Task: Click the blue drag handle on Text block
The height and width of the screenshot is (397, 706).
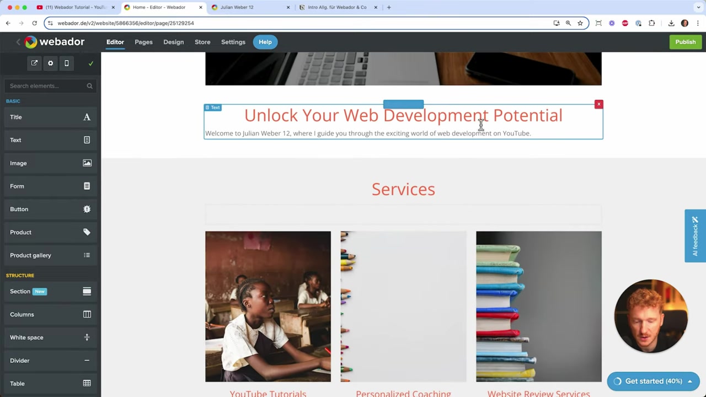Action: (403, 104)
